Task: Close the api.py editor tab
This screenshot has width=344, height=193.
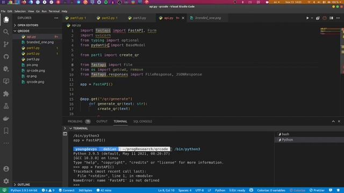Action: click(183, 18)
